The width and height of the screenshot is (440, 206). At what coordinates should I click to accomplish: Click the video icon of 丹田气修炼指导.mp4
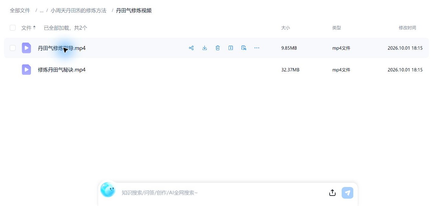(x=26, y=48)
